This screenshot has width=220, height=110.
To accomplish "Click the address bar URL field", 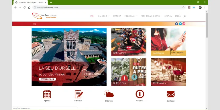I will [x=109, y=7].
